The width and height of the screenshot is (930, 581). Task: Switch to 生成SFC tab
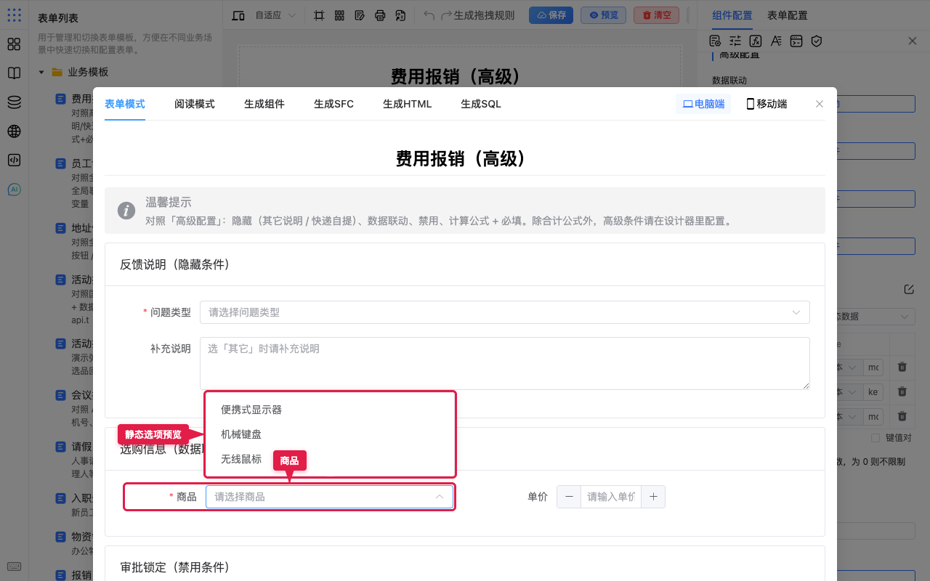tap(334, 104)
